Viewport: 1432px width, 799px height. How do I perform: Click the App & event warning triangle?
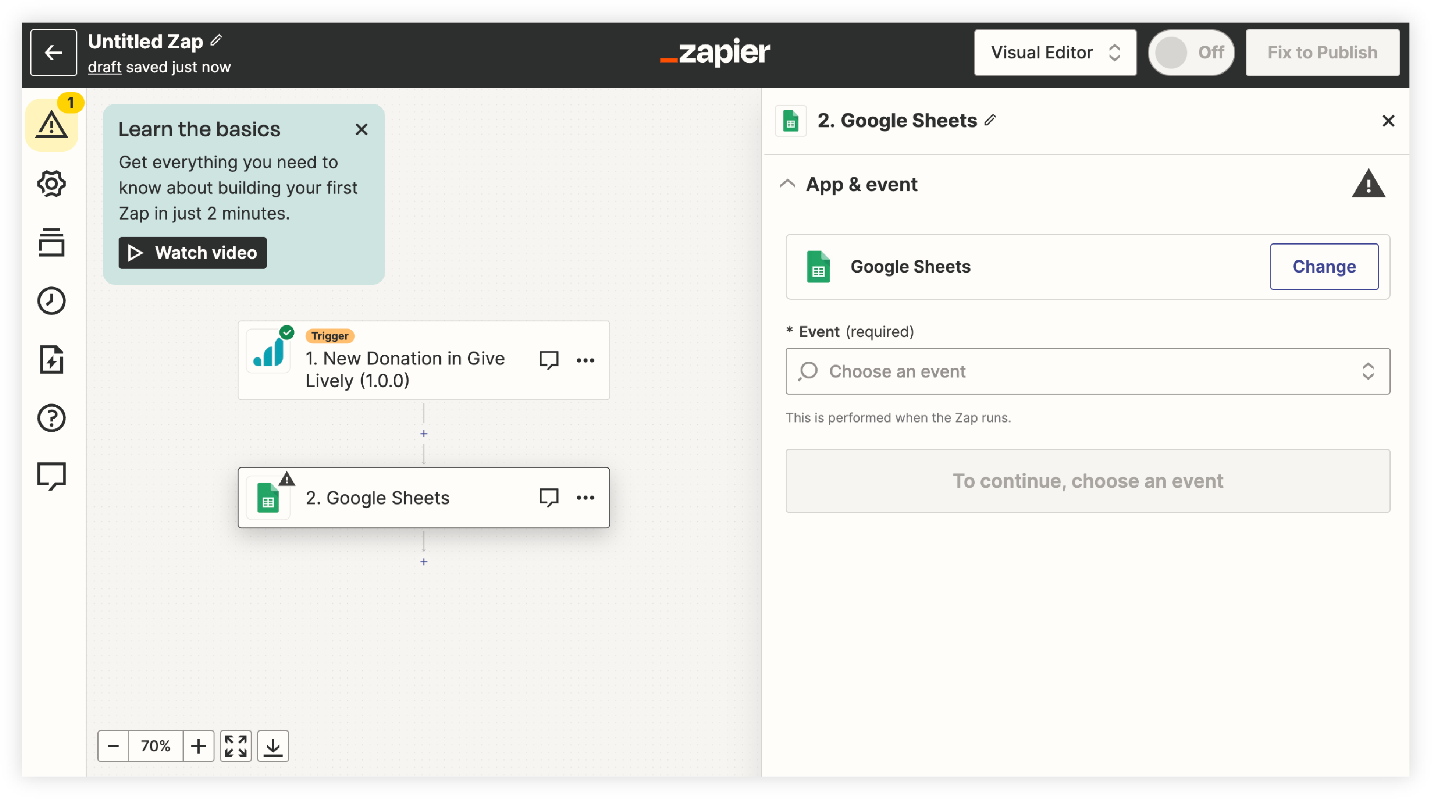(1368, 183)
